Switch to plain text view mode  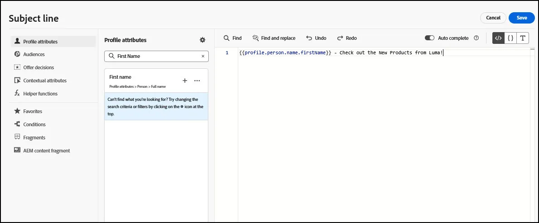(523, 38)
